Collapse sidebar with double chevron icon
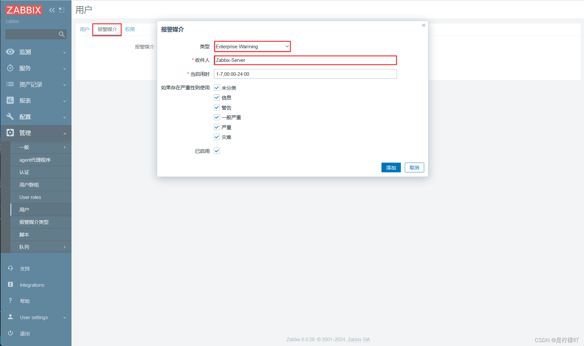584x346 pixels. (52, 10)
